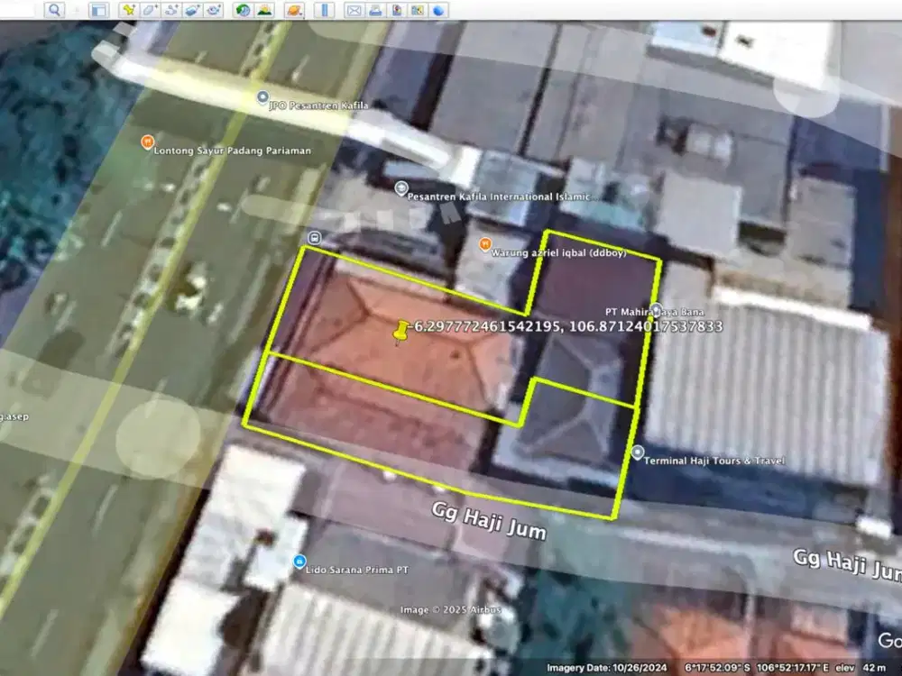Toggle sunlight across the landscape
This screenshot has width=902, height=676.
coord(264,10)
